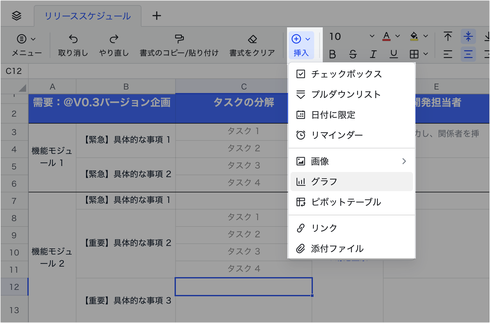Choose Pivot Table from insert menu
The image size is (490, 323).
346,202
